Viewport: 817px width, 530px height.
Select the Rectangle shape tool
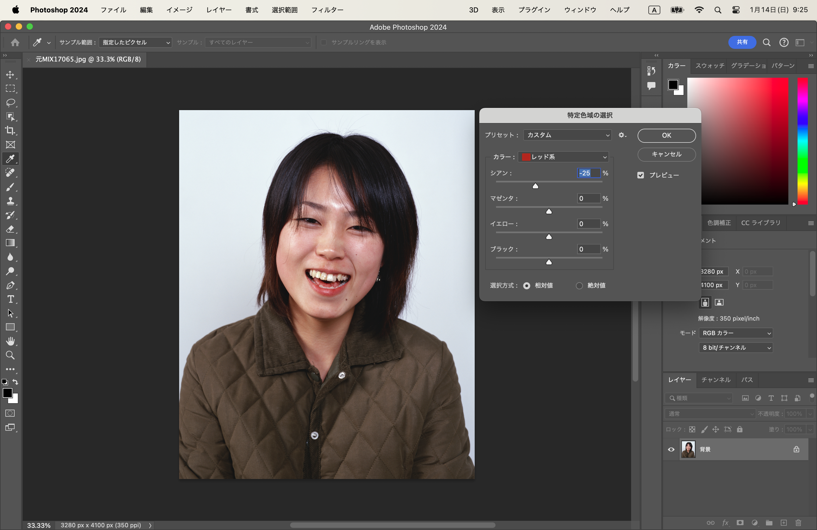tap(10, 327)
